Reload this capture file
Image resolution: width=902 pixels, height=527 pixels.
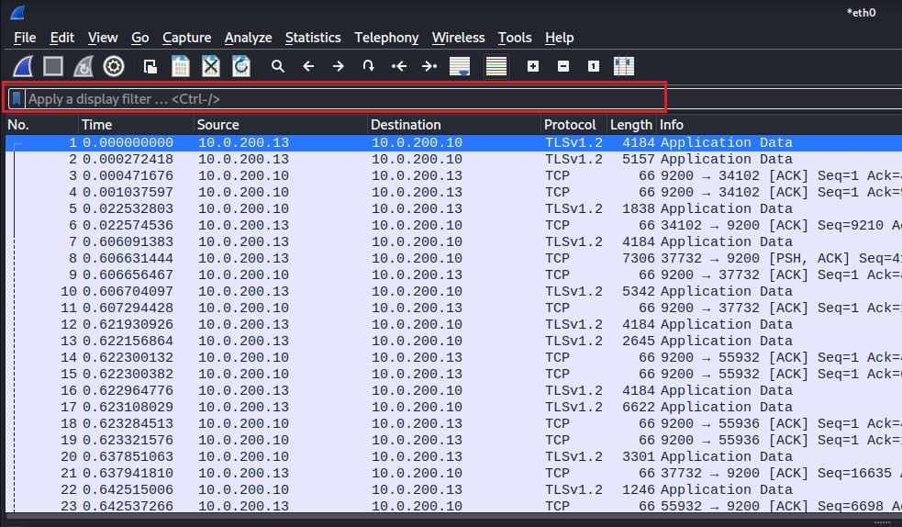241,66
